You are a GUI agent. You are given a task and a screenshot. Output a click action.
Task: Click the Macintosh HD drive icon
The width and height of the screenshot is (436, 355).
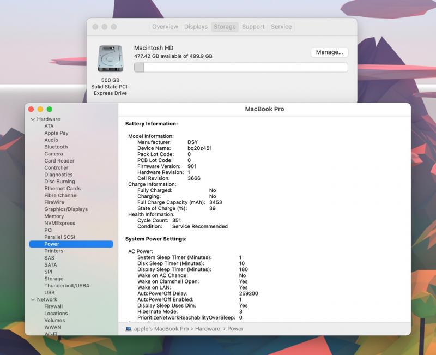coord(111,58)
